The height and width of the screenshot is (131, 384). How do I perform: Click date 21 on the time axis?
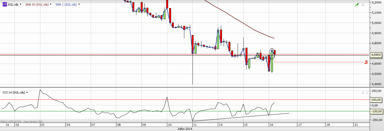(x=356, y=125)
